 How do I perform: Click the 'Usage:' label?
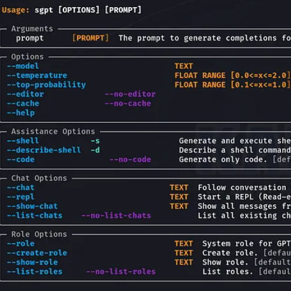pos(15,10)
